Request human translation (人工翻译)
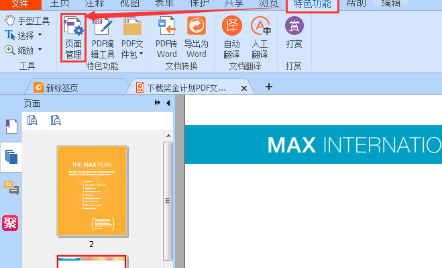The height and width of the screenshot is (268, 442). [260, 37]
